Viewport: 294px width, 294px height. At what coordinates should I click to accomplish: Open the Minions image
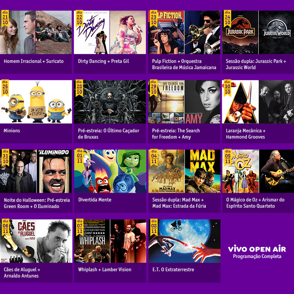pos(36,102)
